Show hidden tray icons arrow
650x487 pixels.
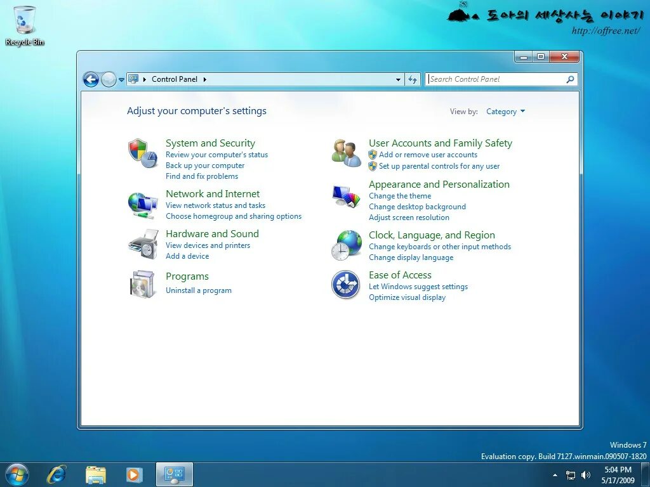point(555,475)
